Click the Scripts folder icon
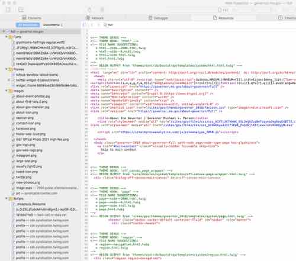Image resolution: width=296 pixels, height=261 pixels. (x=11, y=199)
